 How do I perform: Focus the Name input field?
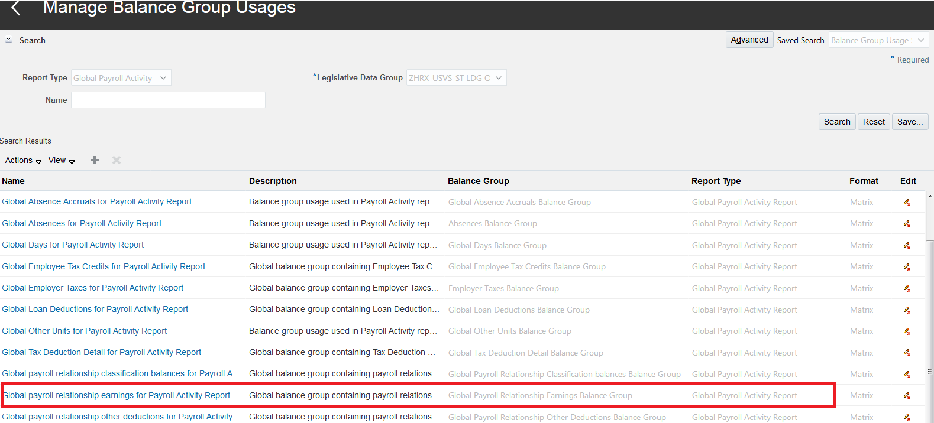(168, 100)
